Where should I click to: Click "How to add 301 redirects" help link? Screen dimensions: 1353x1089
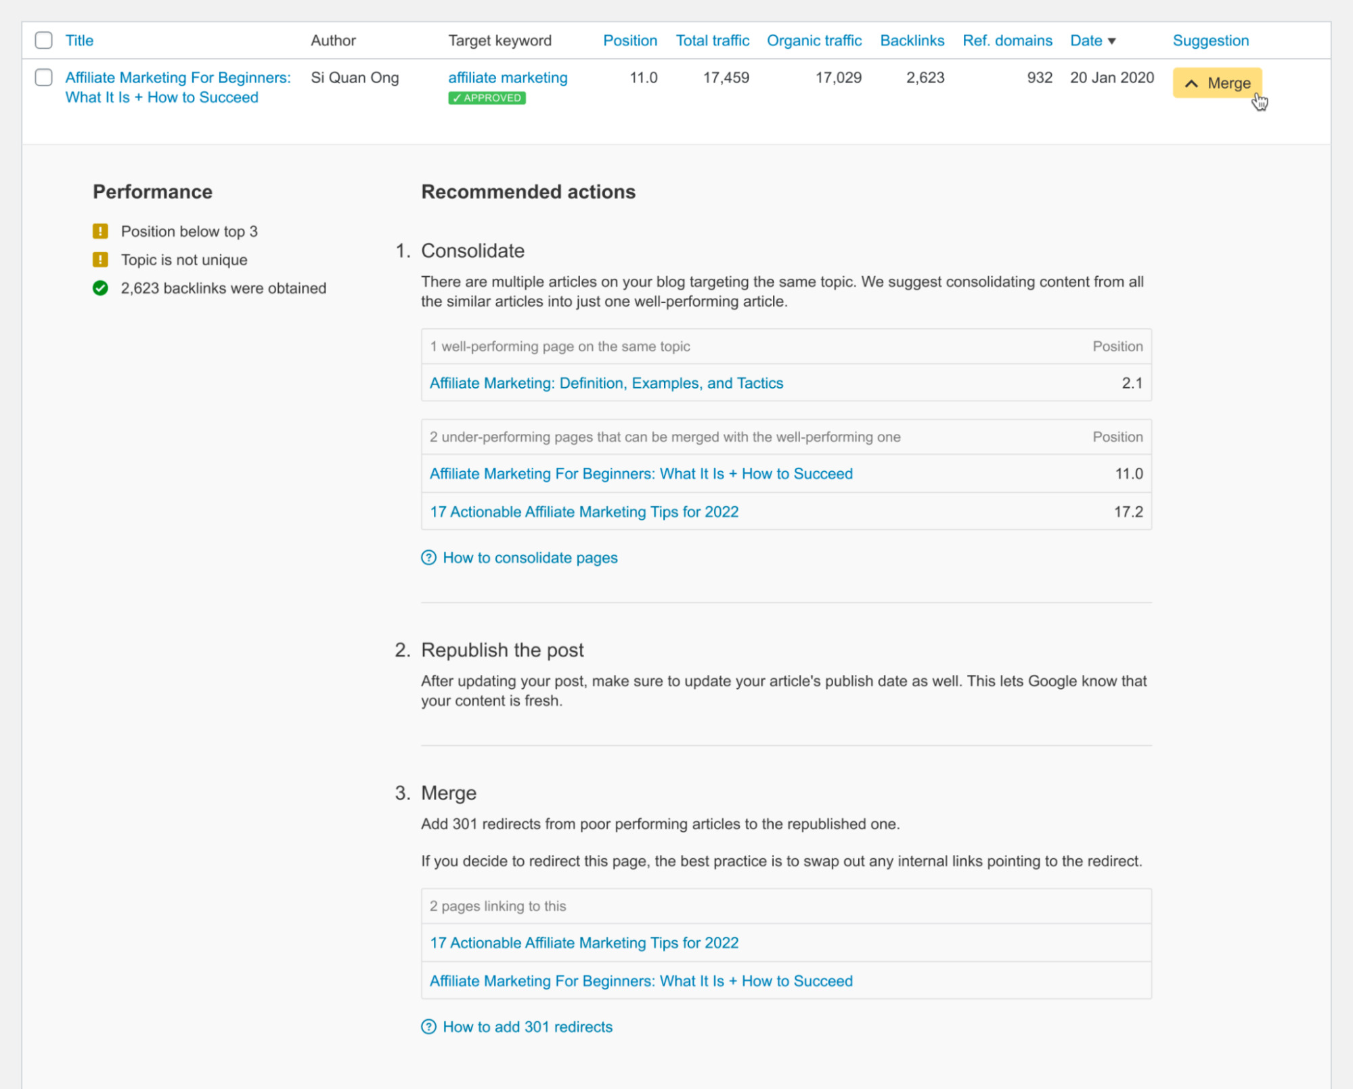[527, 1027]
